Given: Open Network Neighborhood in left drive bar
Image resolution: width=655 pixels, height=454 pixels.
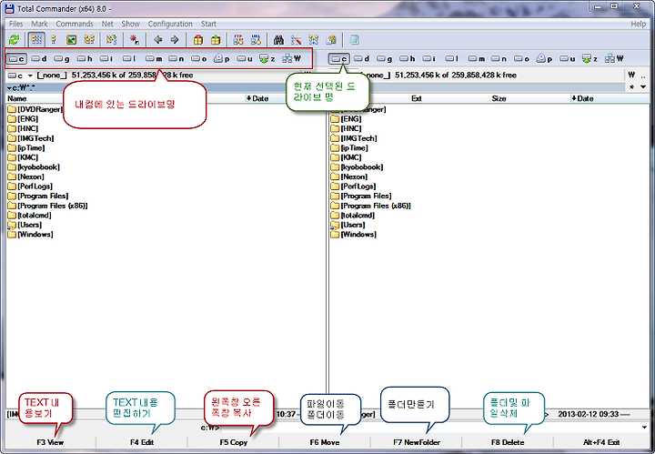Looking at the screenshot, I should [x=292, y=59].
